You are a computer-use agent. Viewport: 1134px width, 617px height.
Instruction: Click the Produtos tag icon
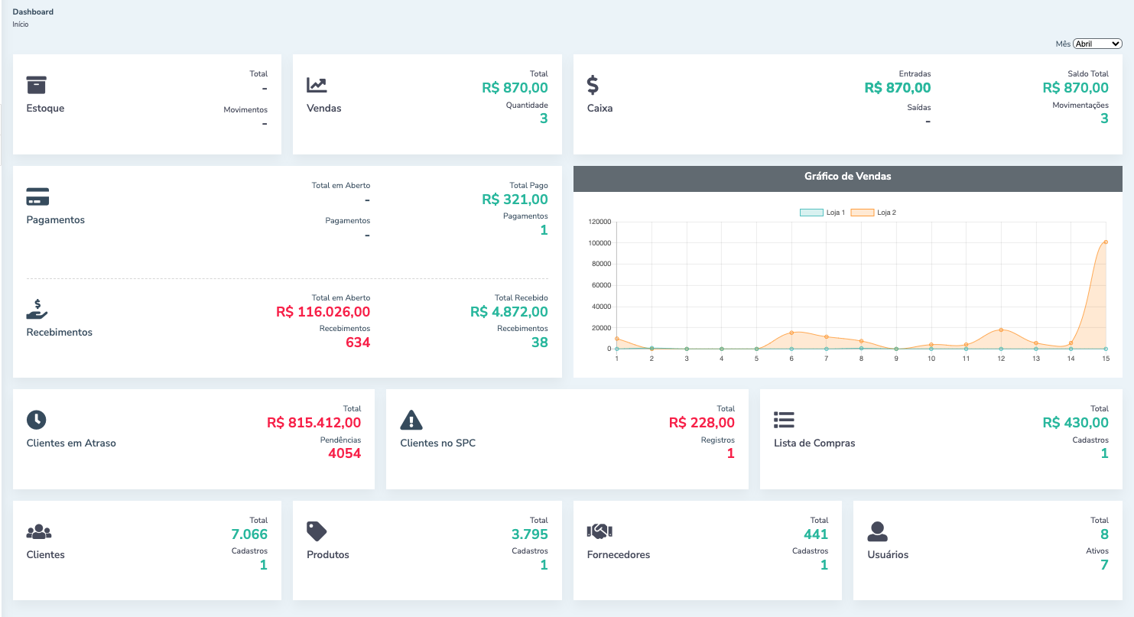317,531
